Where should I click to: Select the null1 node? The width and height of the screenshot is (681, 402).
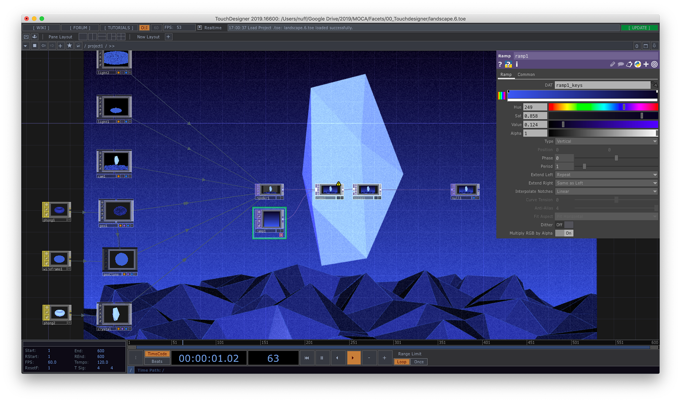click(465, 192)
